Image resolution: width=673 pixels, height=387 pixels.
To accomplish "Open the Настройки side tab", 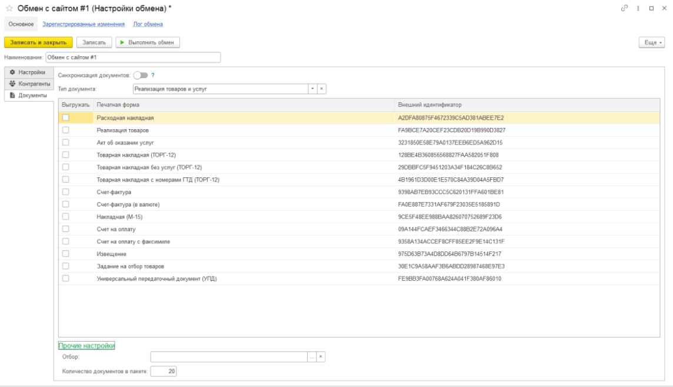I will coord(29,72).
